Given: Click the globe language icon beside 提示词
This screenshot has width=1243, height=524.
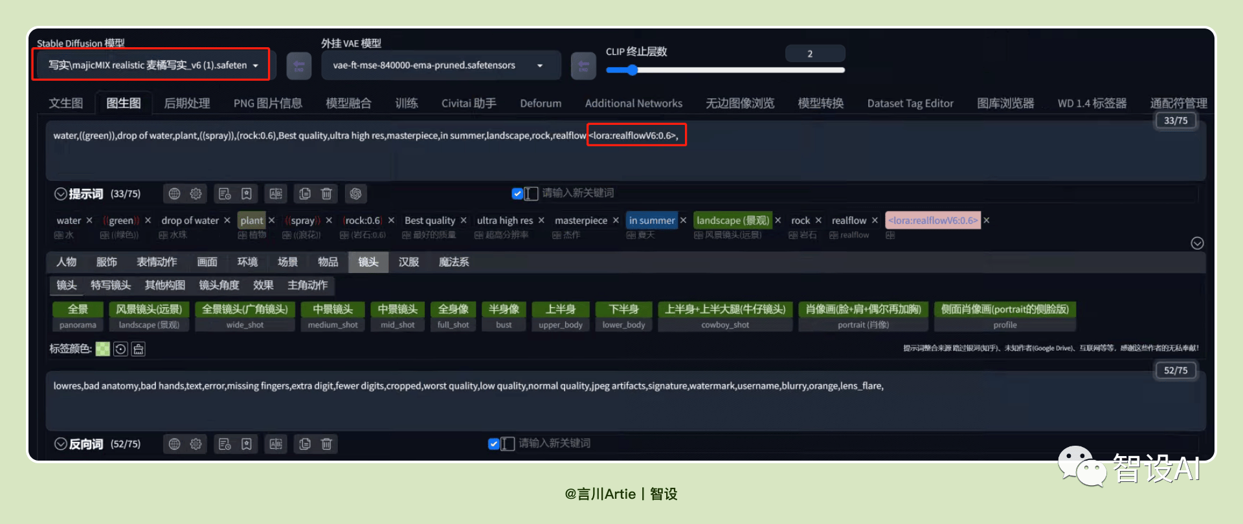Looking at the screenshot, I should pyautogui.click(x=174, y=193).
